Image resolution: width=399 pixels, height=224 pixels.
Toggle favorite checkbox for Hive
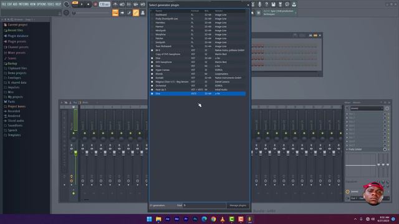[152, 66]
